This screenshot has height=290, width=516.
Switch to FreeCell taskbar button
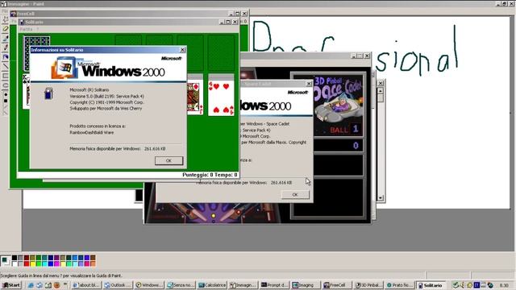coord(337,285)
